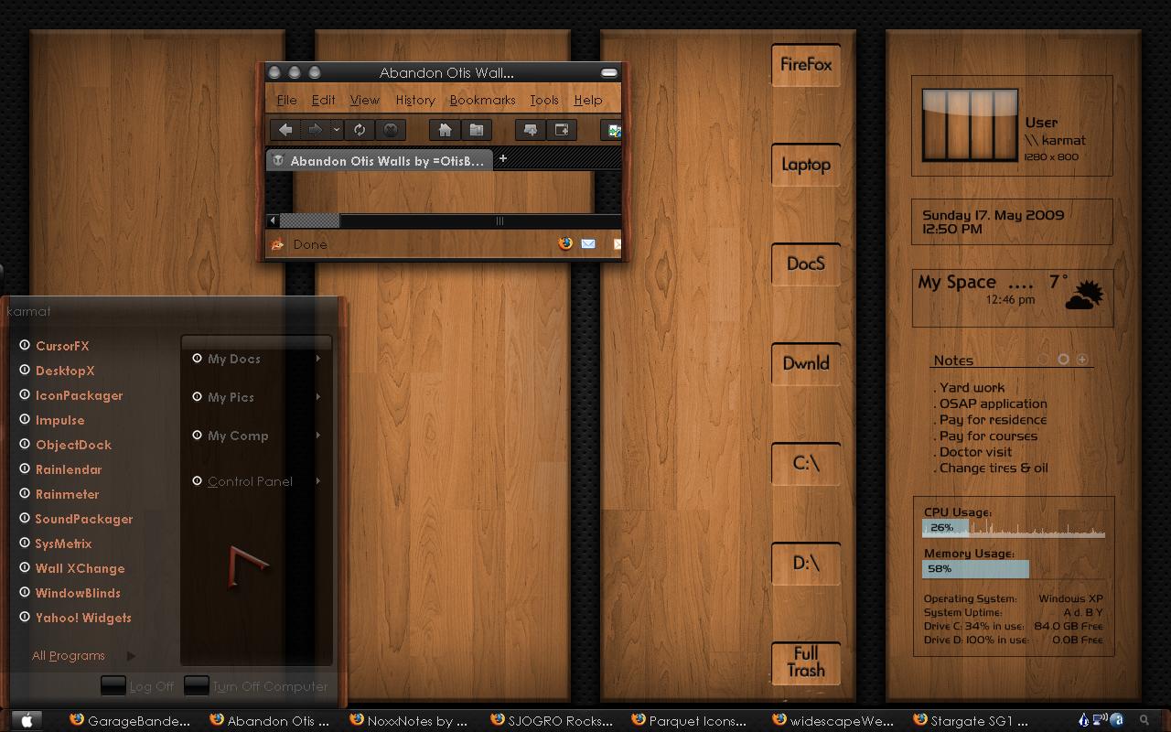The width and height of the screenshot is (1171, 732).
Task: Click the circle icon beside SysMetrix
Action: click(25, 543)
